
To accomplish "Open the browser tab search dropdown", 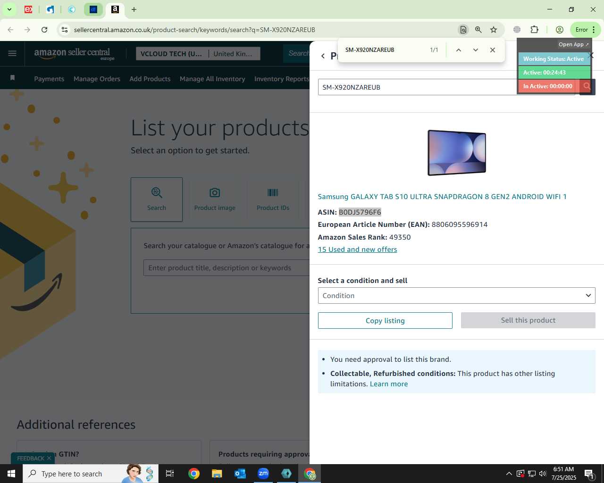I will 9,9.
